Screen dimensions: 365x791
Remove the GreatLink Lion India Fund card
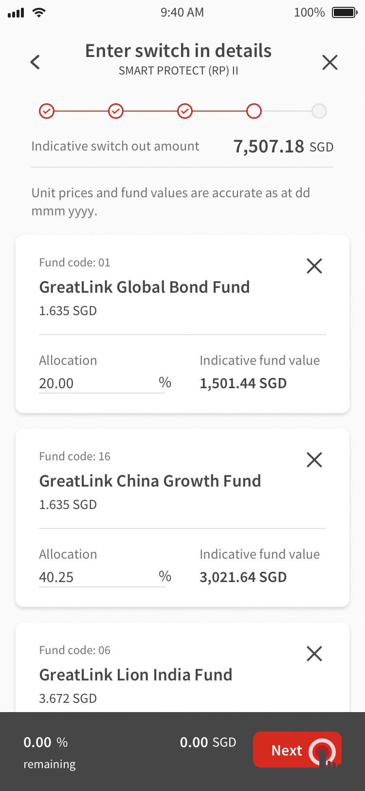tap(314, 654)
